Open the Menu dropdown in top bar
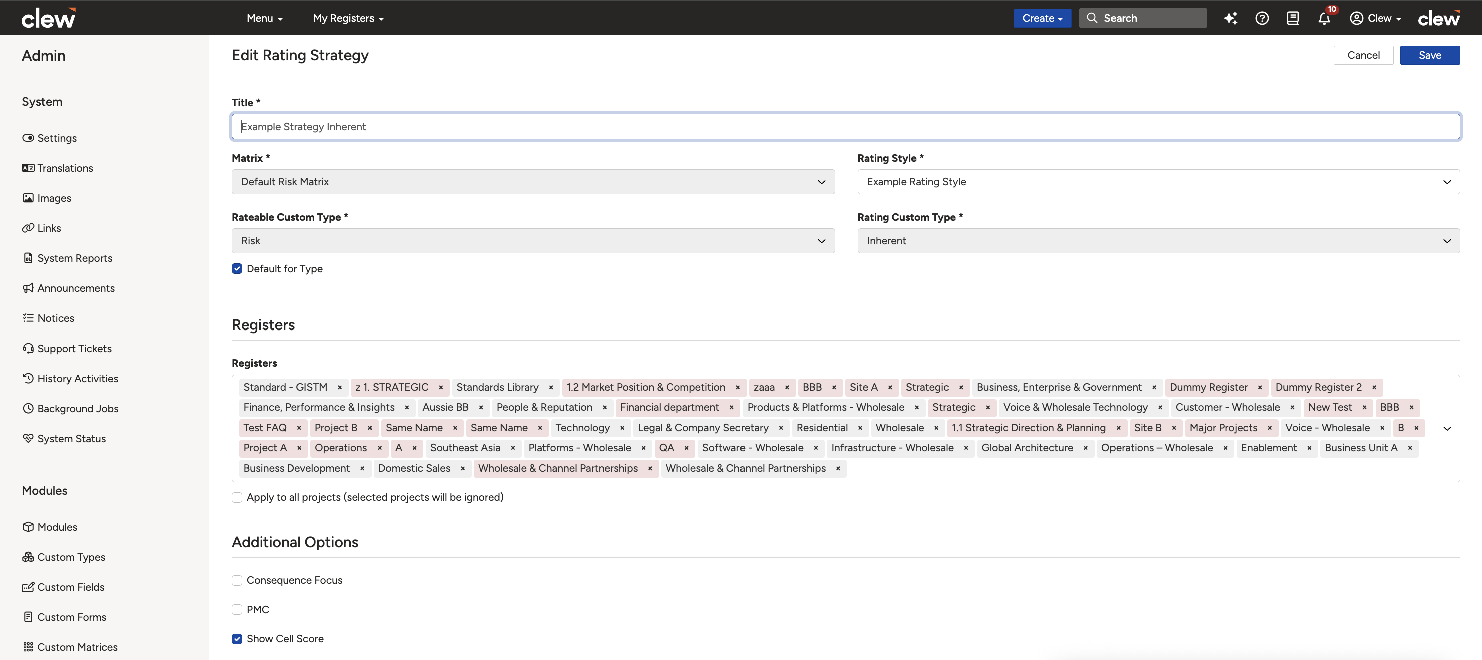The height and width of the screenshot is (660, 1482). [265, 18]
